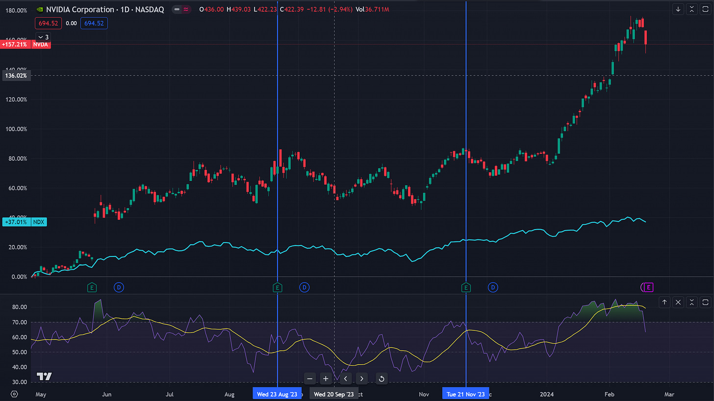Click the Wed 20 Sep '23 crosshair date label
Screen dimensions: 714x401
tap(333, 394)
